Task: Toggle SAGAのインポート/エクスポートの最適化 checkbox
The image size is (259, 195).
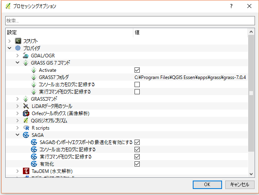Action: tap(137, 142)
